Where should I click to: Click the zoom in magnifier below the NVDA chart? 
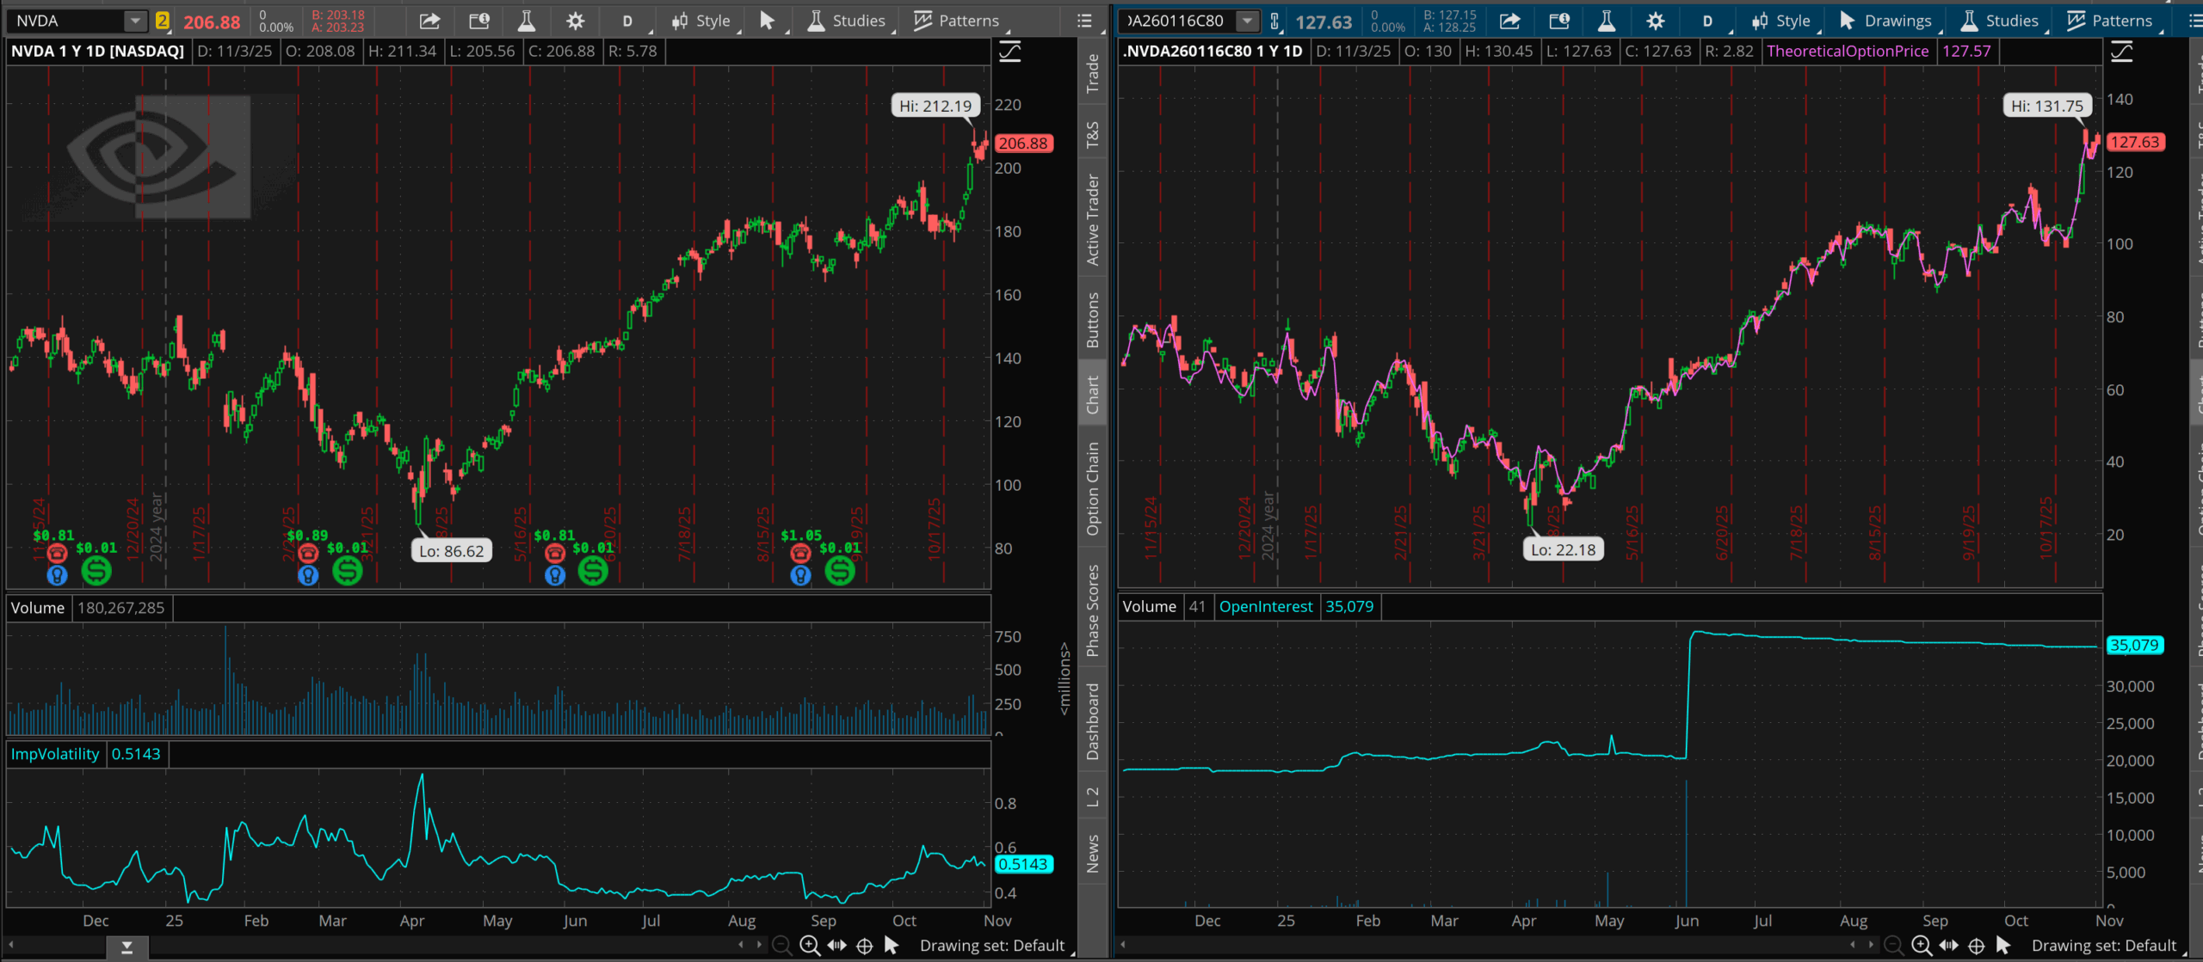pyautogui.click(x=809, y=946)
